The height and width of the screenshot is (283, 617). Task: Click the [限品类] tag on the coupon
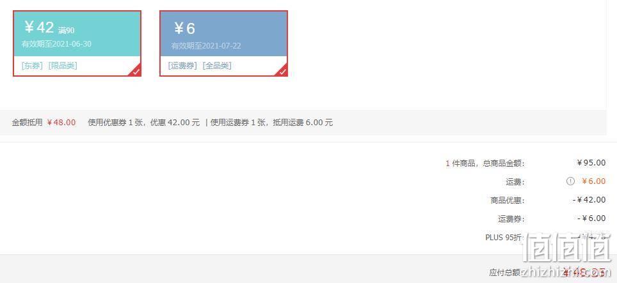[x=63, y=66]
